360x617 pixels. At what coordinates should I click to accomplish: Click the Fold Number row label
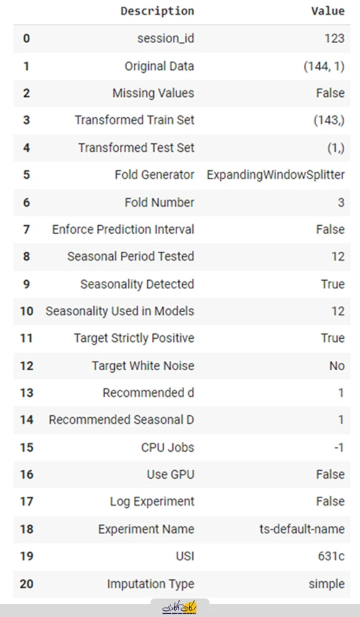159,202
